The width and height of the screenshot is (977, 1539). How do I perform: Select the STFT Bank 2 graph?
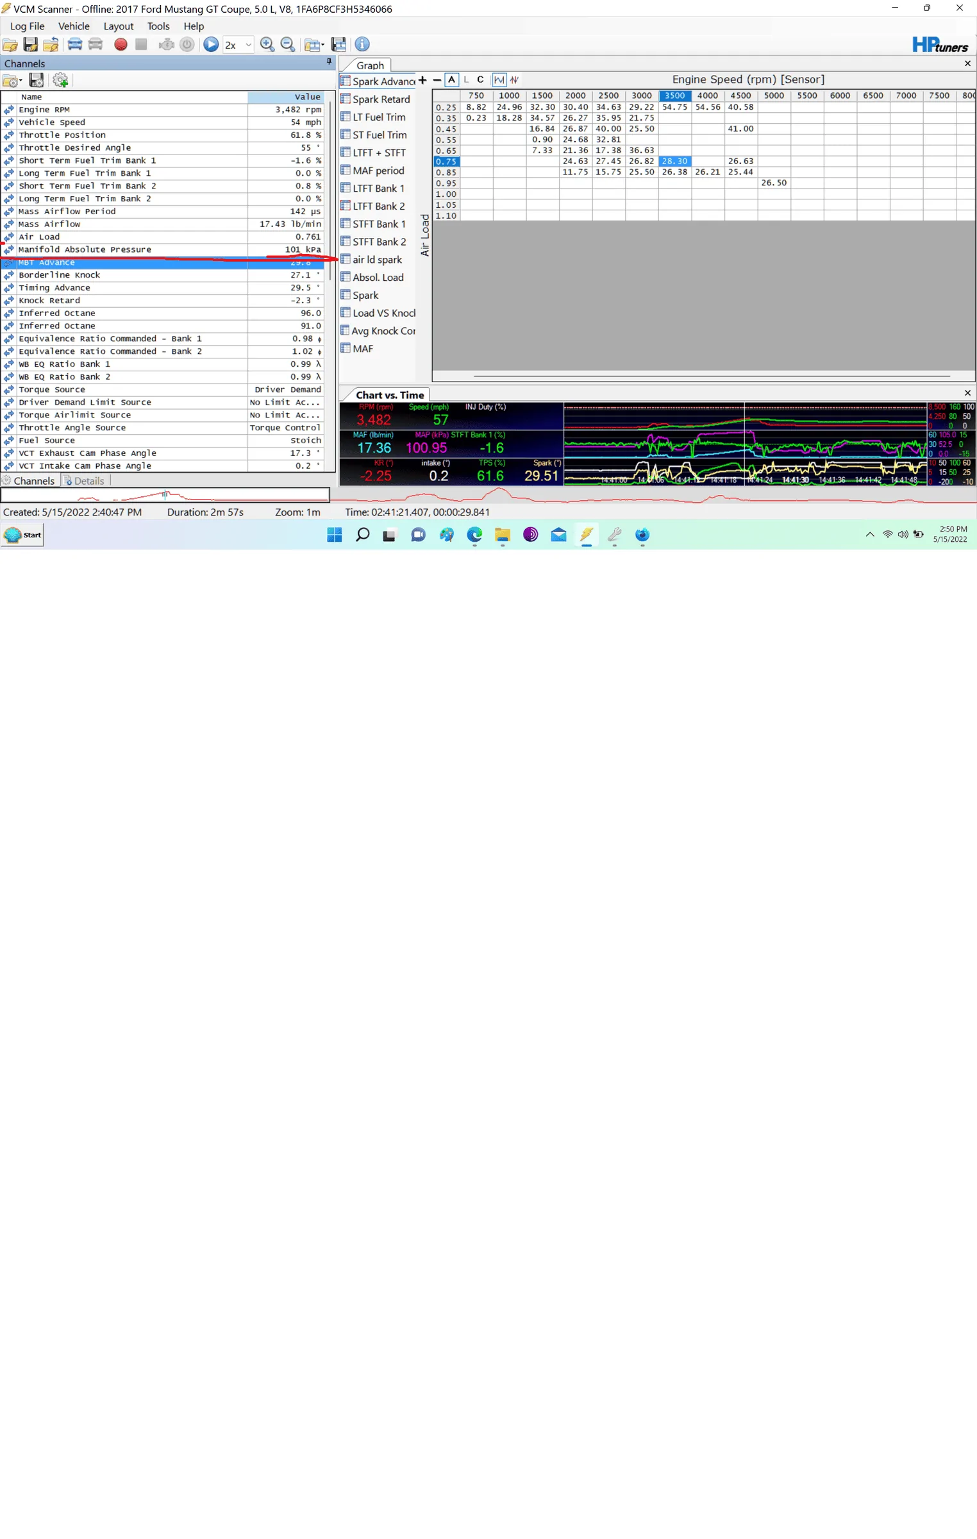[x=373, y=242]
